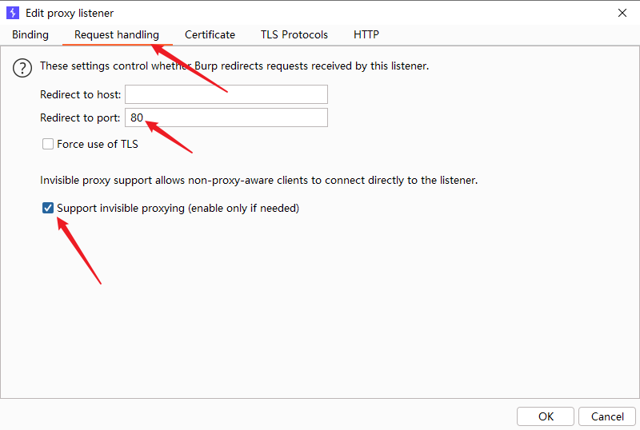This screenshot has width=640, height=430.
Task: Click the 'Redirect to host:' label
Action: point(80,94)
